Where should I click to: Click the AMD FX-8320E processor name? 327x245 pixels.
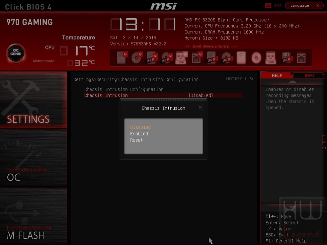click(226, 20)
